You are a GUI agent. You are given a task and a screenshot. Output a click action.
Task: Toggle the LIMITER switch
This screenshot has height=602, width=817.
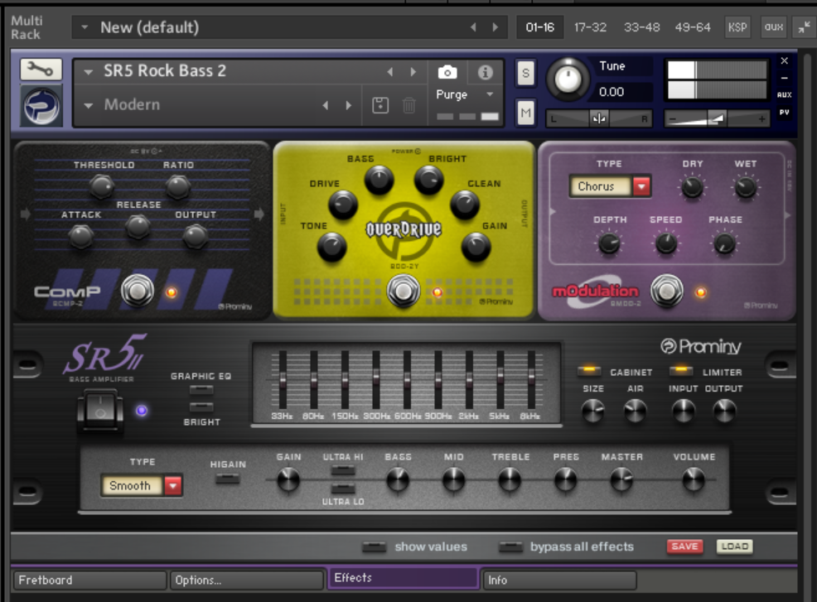pyautogui.click(x=681, y=371)
